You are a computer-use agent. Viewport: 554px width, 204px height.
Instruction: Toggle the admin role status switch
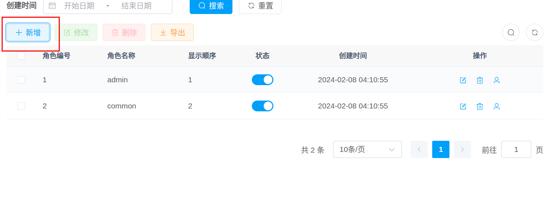[262, 80]
